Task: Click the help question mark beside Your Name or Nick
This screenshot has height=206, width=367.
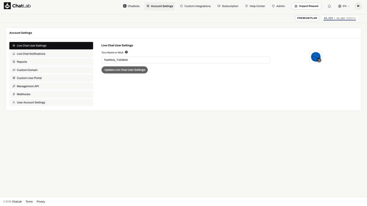Action: click(126, 52)
